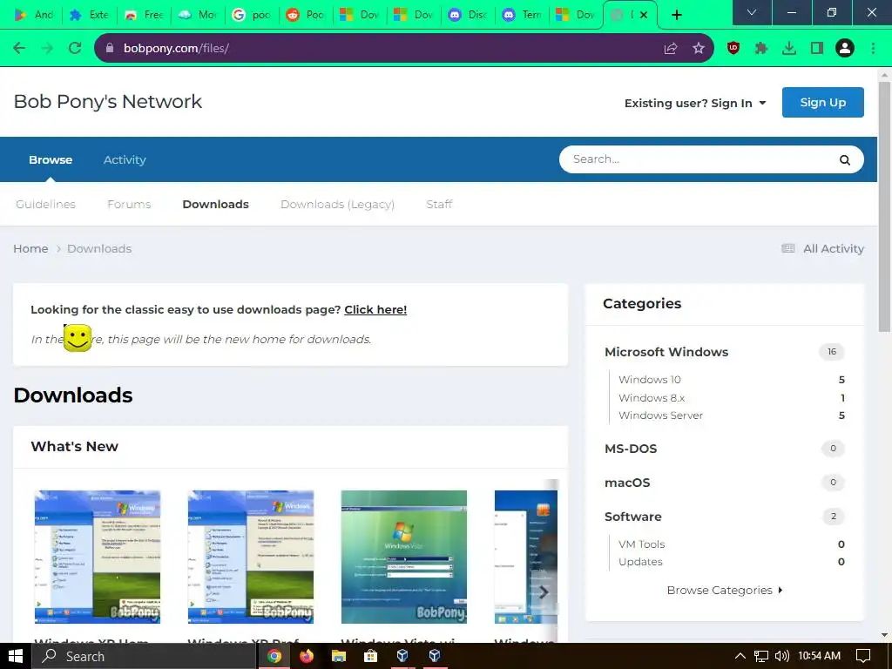Open Microsoft Store from the taskbar
This screenshot has width=892, height=669.
click(x=370, y=656)
